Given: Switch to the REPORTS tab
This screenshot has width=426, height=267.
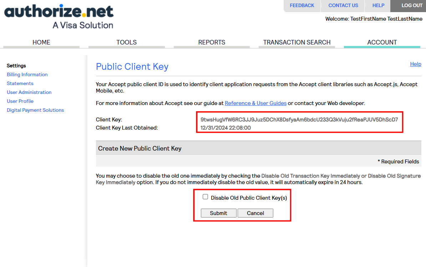Looking at the screenshot, I should [212, 42].
